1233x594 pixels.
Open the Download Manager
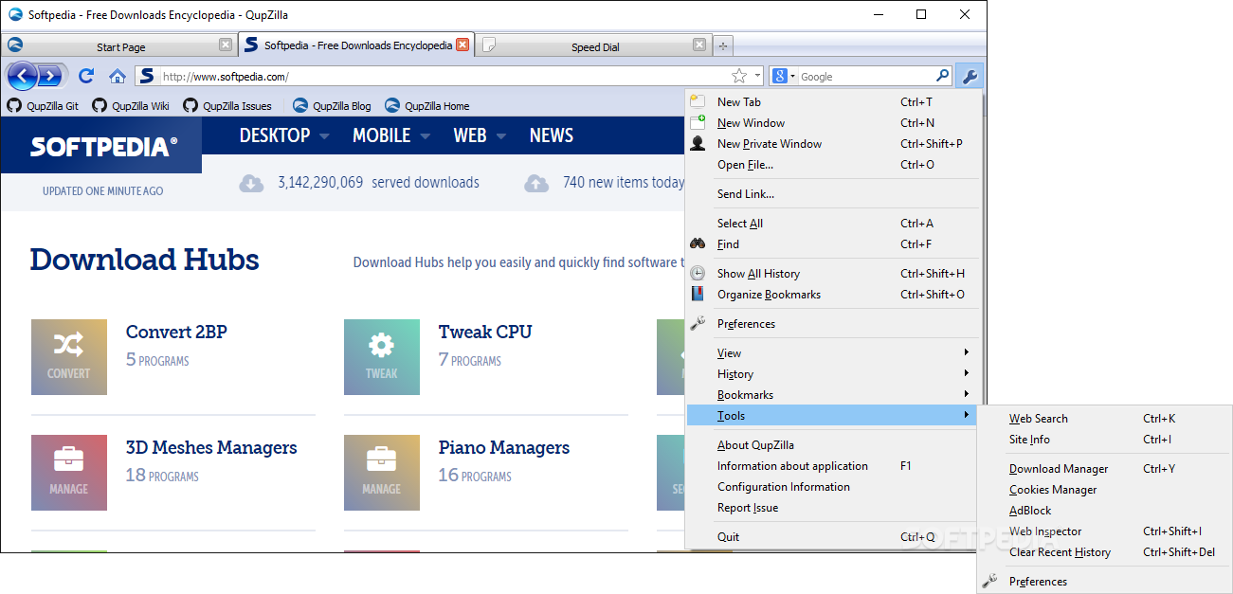pyautogui.click(x=1104, y=469)
